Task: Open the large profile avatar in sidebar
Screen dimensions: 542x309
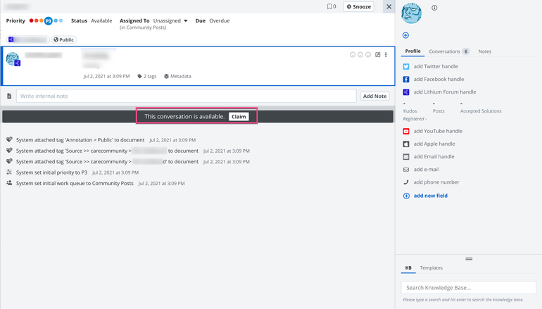Action: [411, 13]
